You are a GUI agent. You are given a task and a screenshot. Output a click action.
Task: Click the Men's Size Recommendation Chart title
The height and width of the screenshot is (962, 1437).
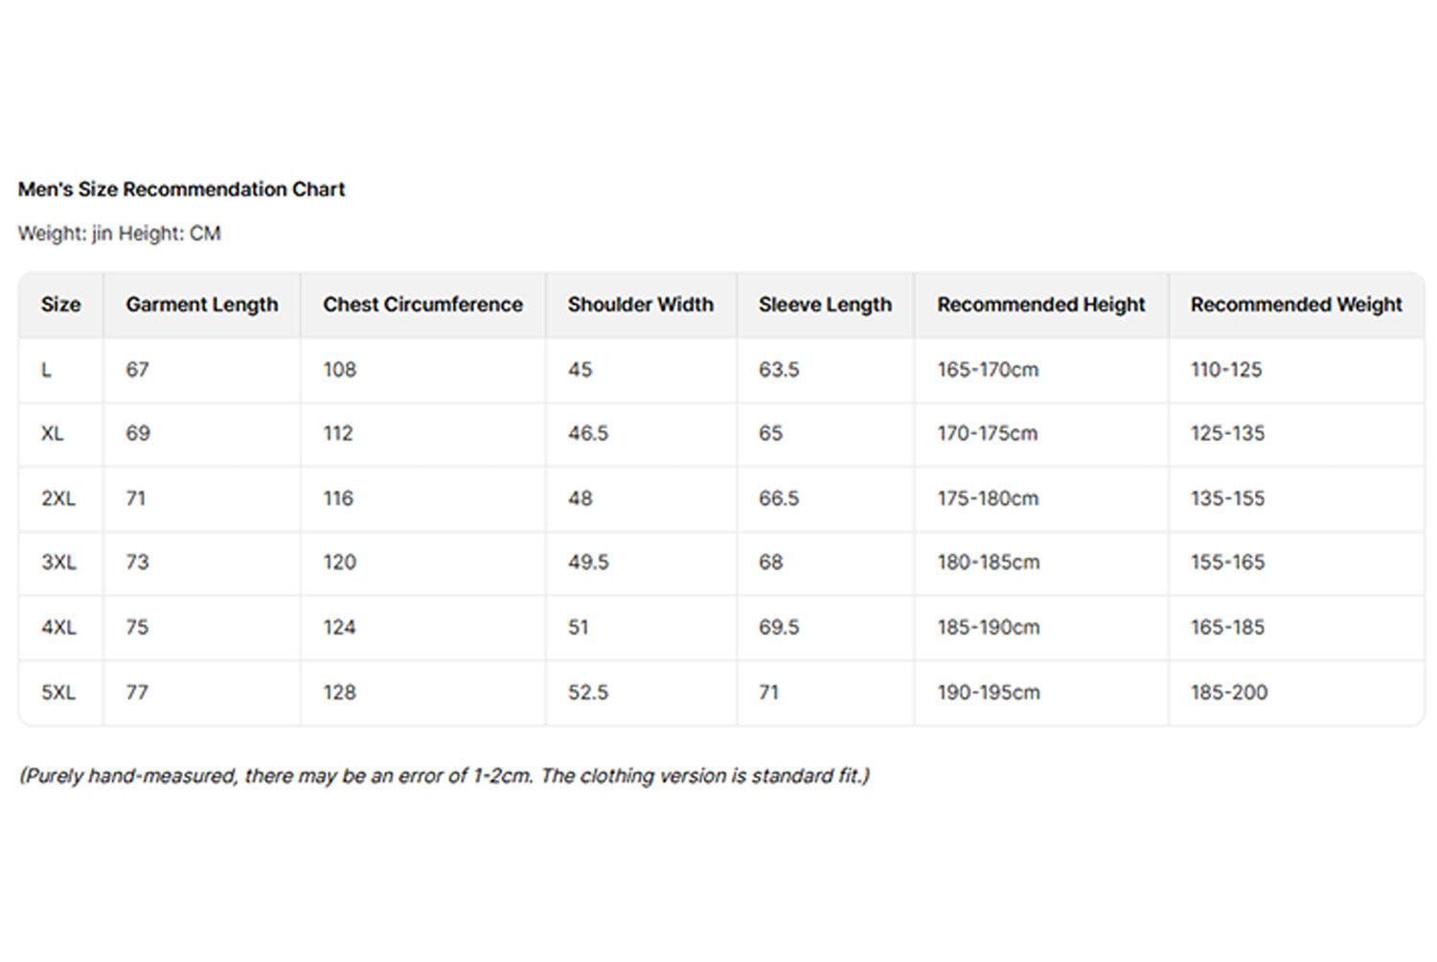181,190
